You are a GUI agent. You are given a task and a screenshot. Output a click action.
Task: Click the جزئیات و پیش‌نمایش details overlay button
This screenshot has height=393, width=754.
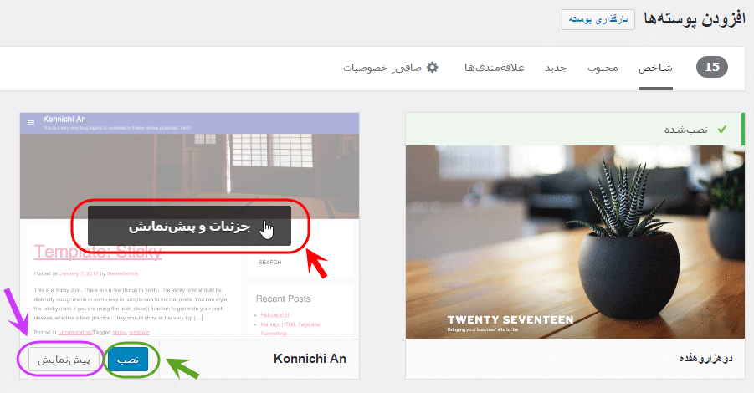click(x=189, y=226)
